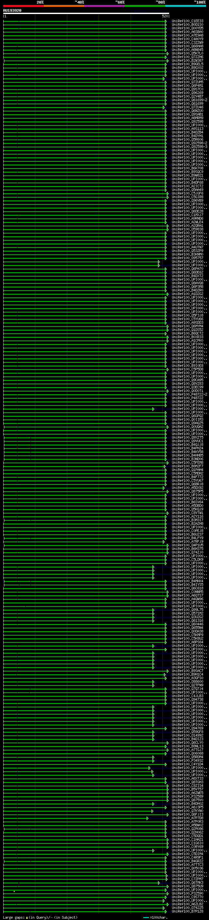Viewport: 209px width, 920px height.
Task: Open the UniRef100_B9GEL5 hit
Action: 187,64
